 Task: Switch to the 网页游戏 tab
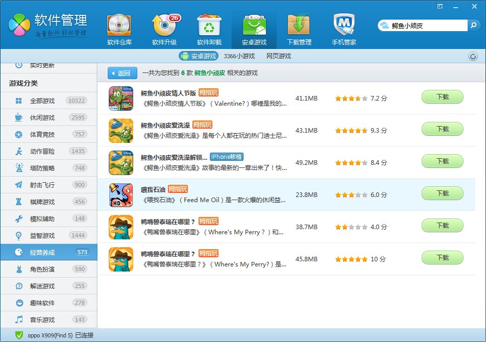(x=279, y=56)
